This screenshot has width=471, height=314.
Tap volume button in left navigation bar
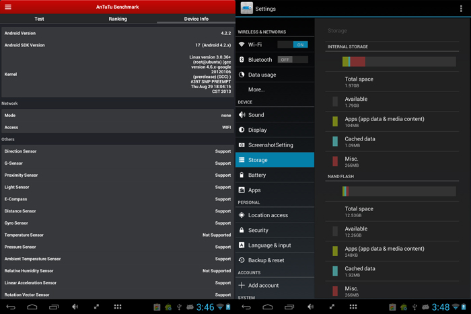click(x=75, y=307)
